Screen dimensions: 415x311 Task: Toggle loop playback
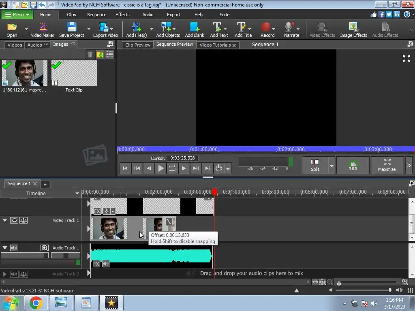[x=172, y=168]
